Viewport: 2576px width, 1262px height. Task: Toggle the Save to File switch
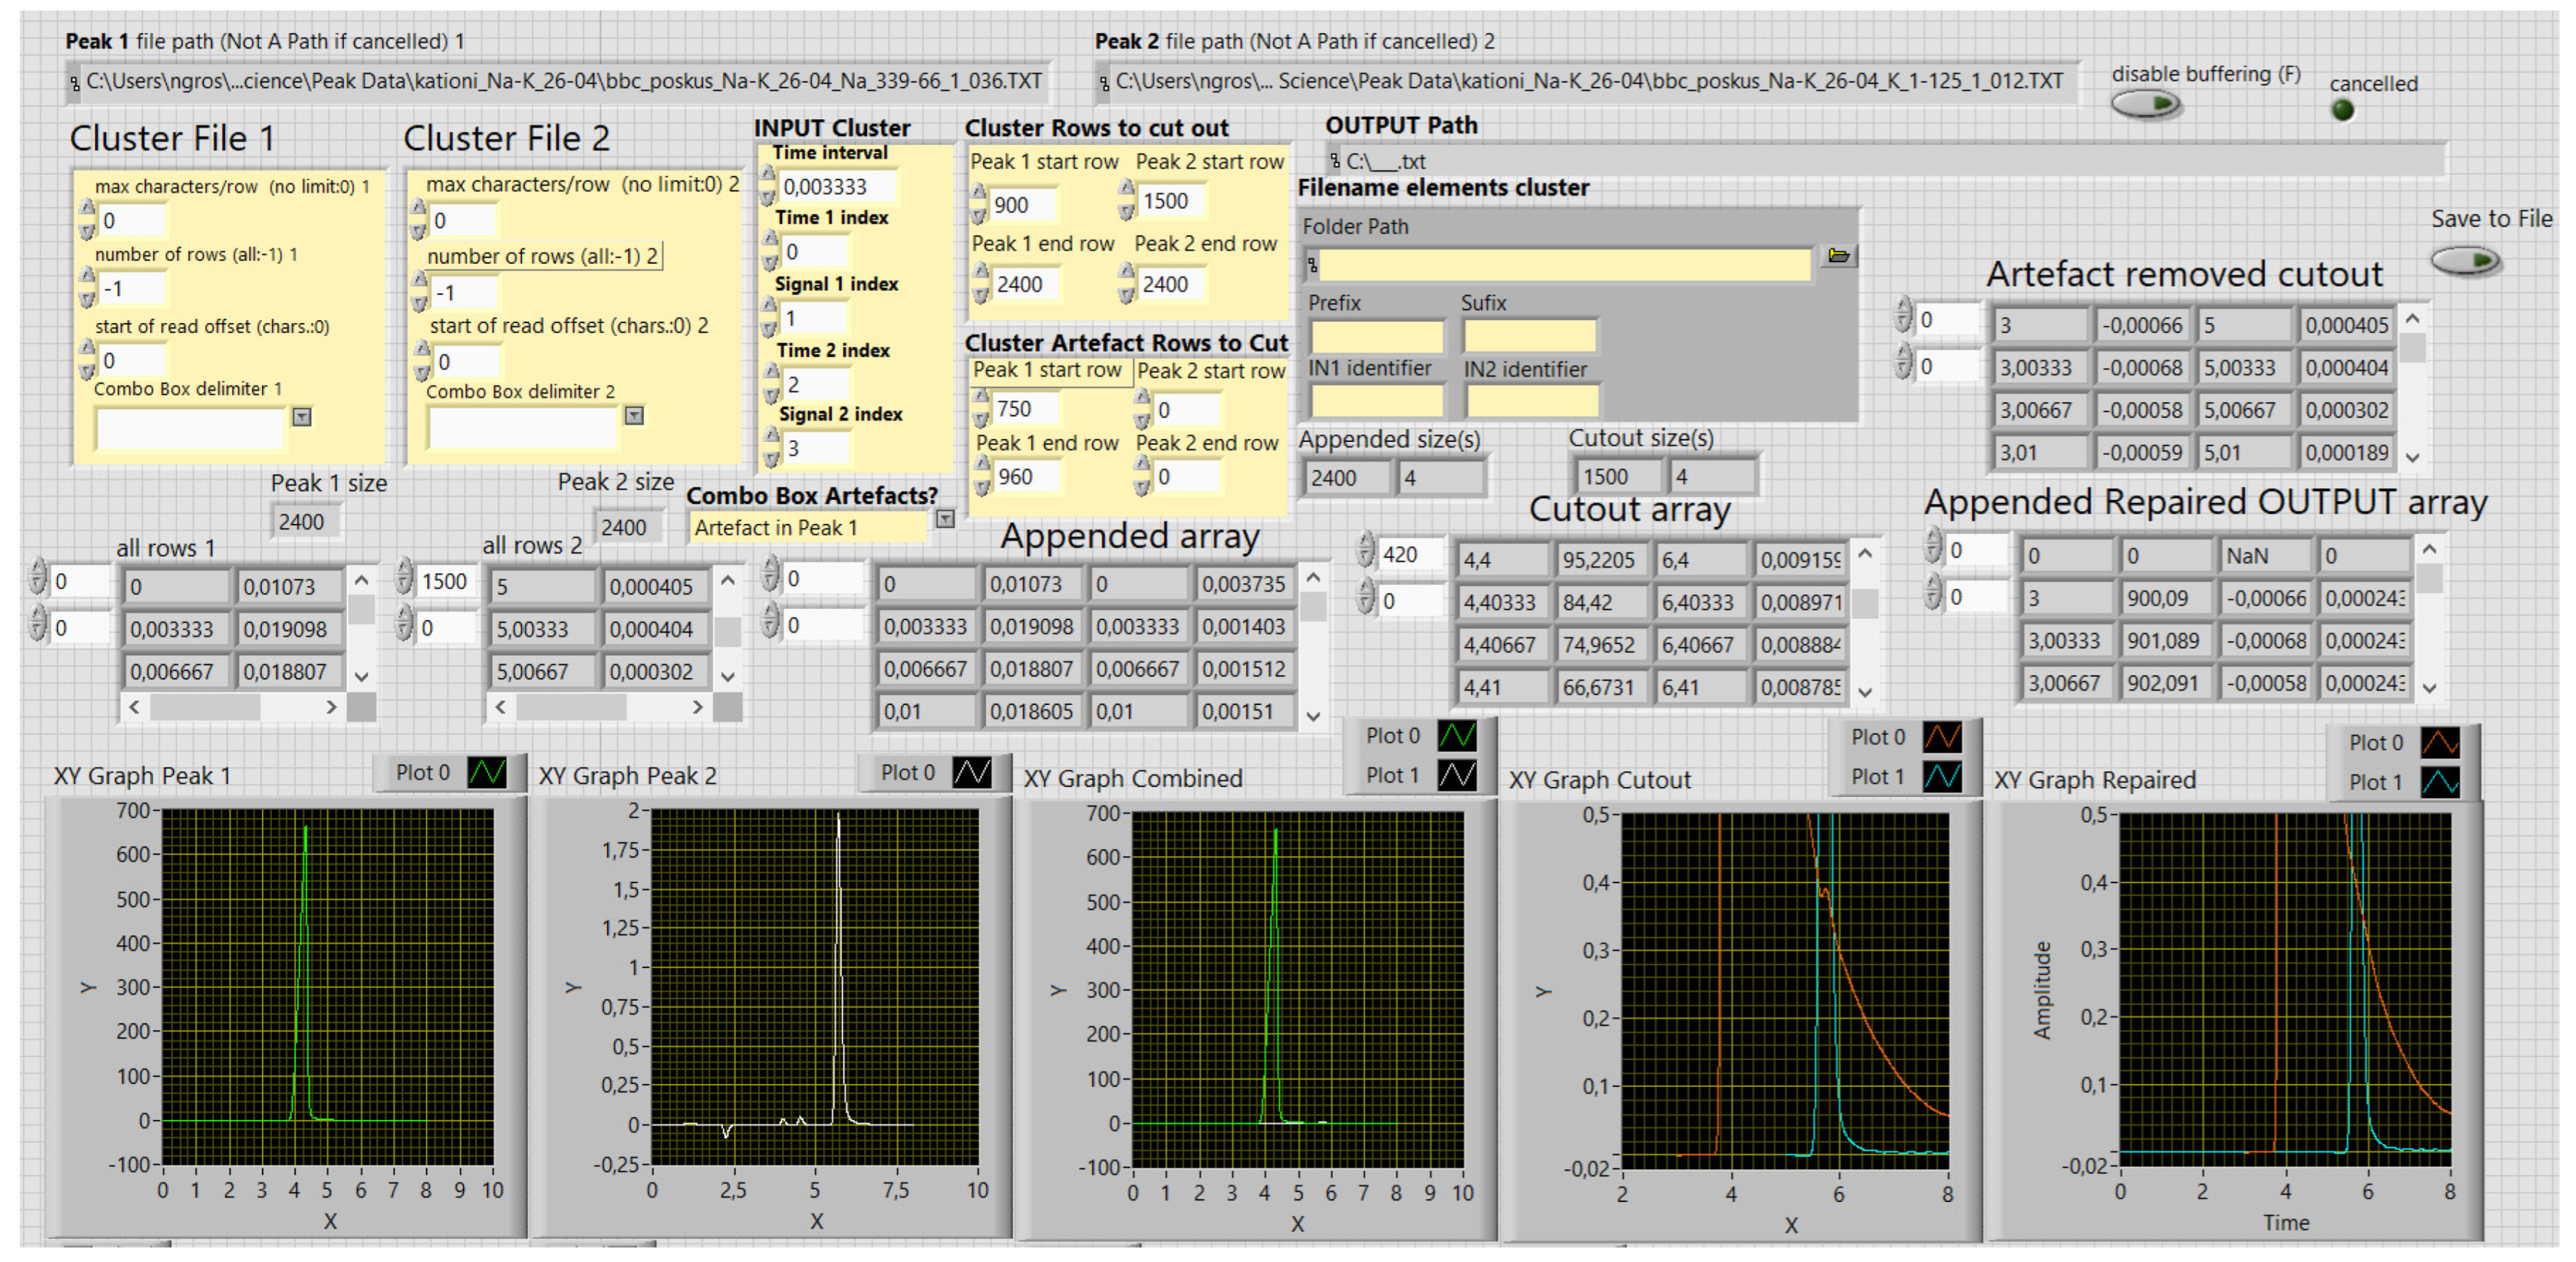point(2466,261)
